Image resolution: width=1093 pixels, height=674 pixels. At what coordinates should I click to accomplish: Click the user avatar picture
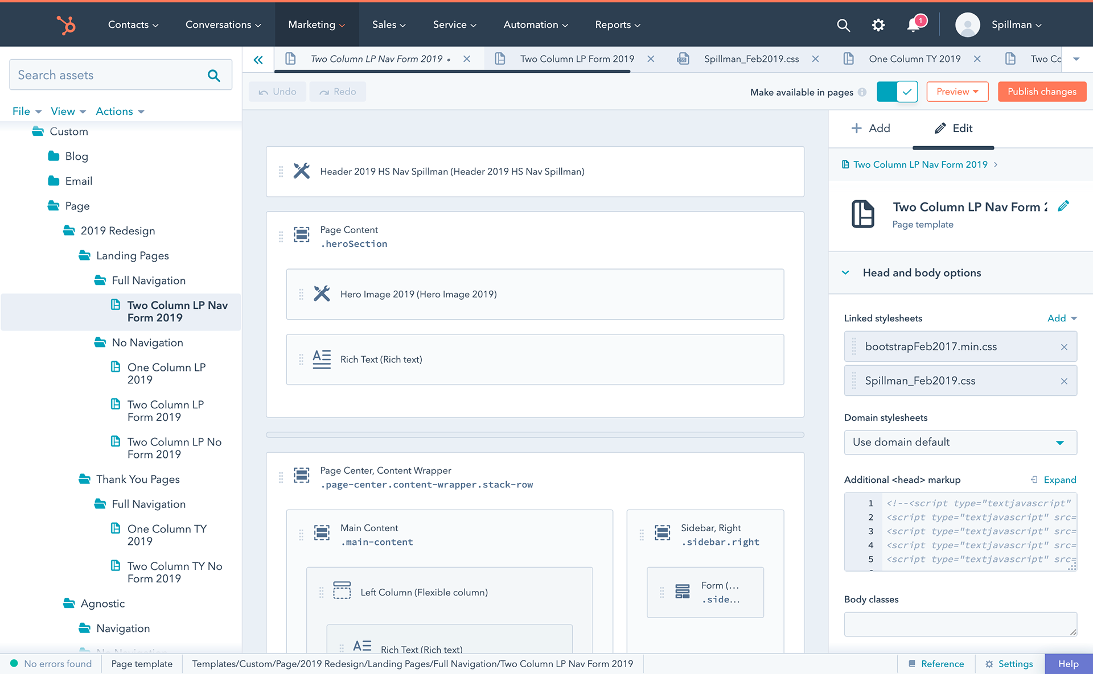[x=967, y=25]
